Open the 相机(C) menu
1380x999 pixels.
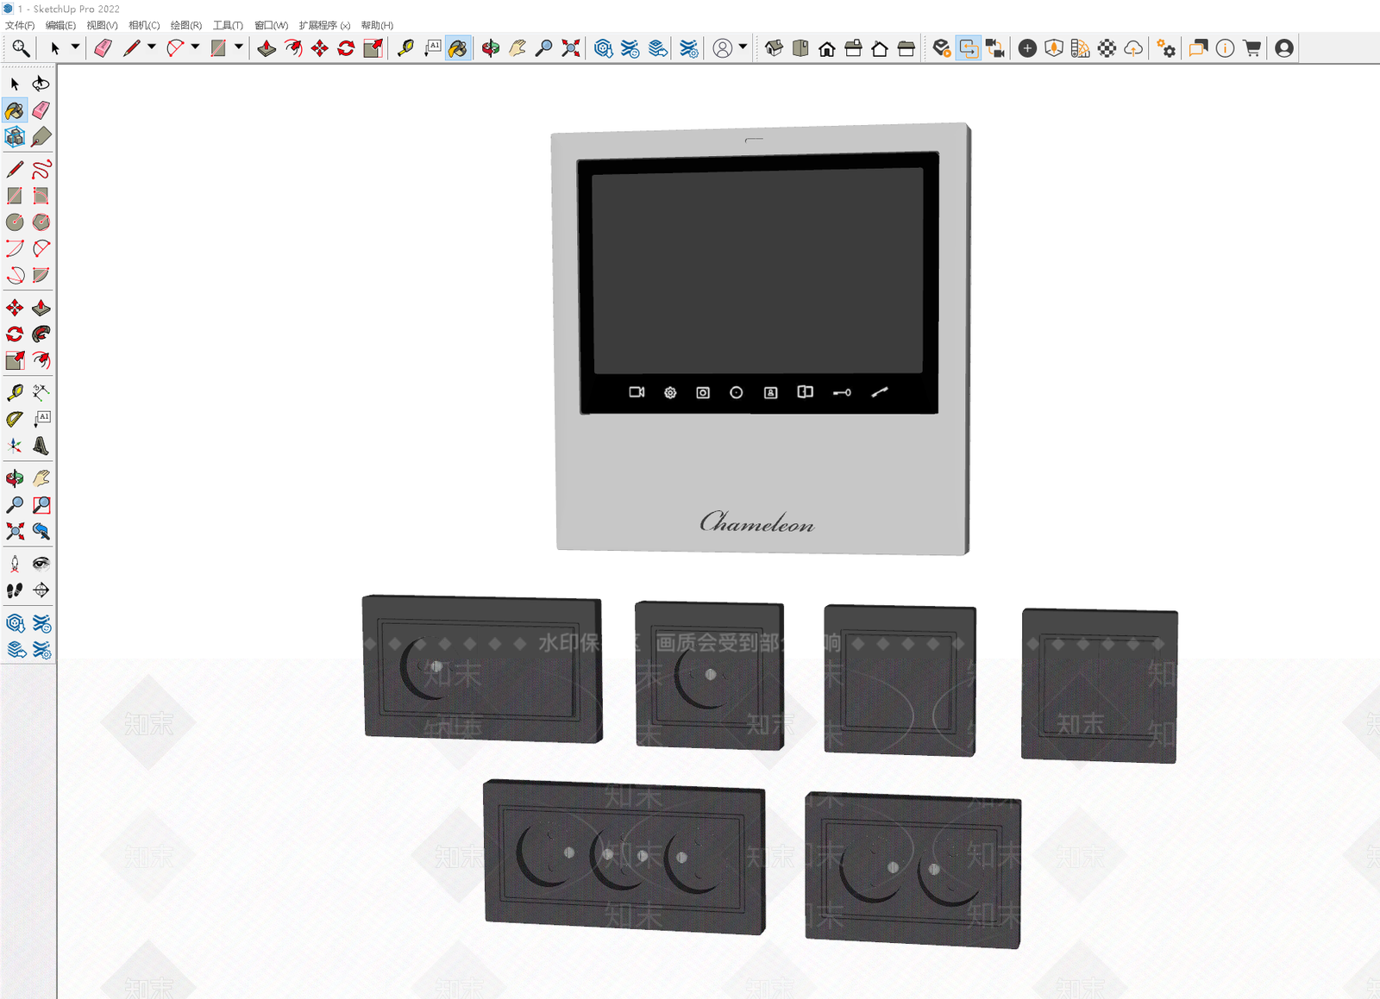pyautogui.click(x=144, y=25)
